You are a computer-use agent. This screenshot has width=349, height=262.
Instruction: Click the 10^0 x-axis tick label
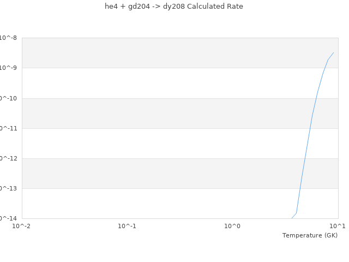click(232, 226)
